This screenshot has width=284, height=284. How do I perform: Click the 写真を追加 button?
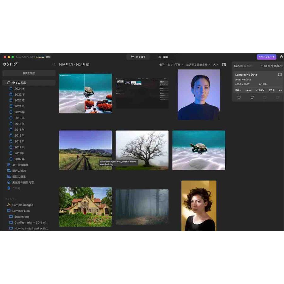[x=29, y=73]
